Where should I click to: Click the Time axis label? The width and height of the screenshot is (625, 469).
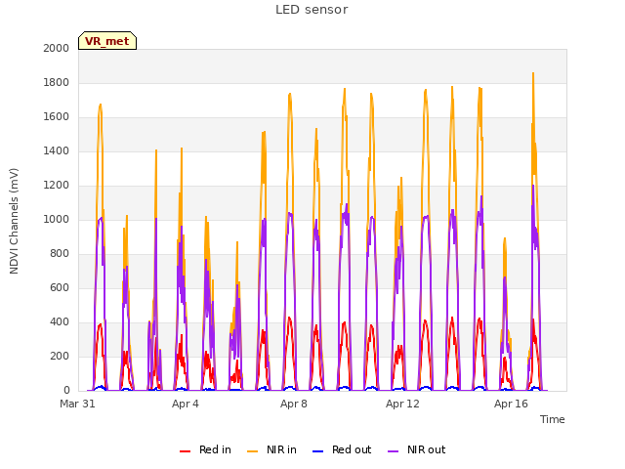click(553, 419)
